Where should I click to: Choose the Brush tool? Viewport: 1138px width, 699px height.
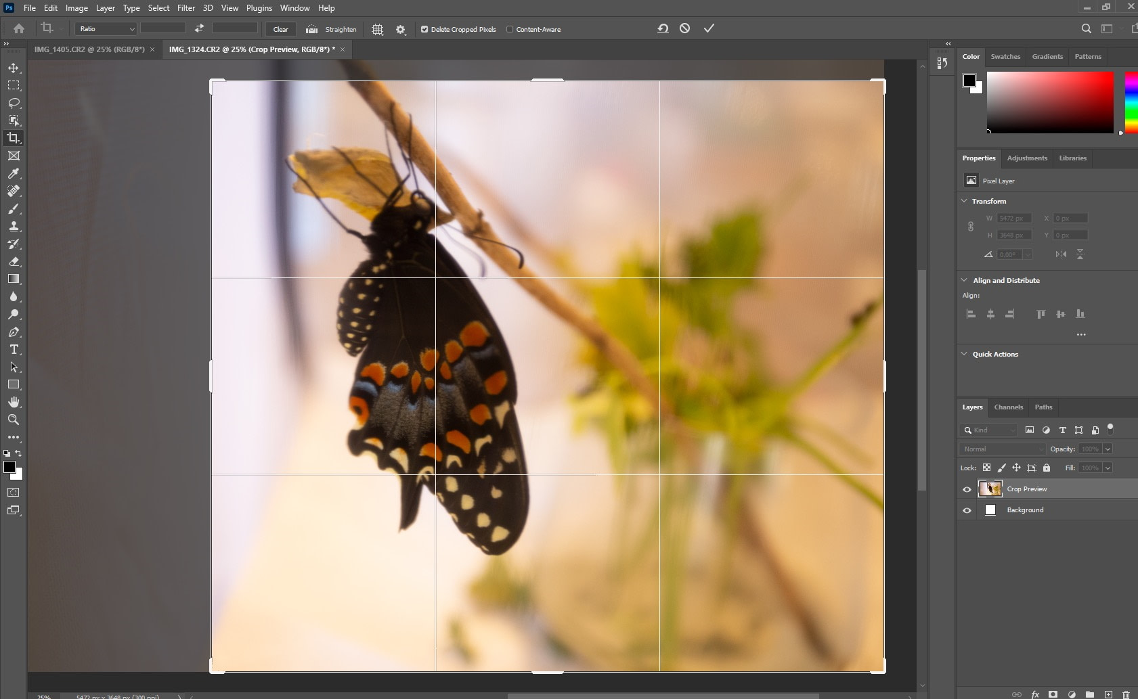[x=14, y=208]
